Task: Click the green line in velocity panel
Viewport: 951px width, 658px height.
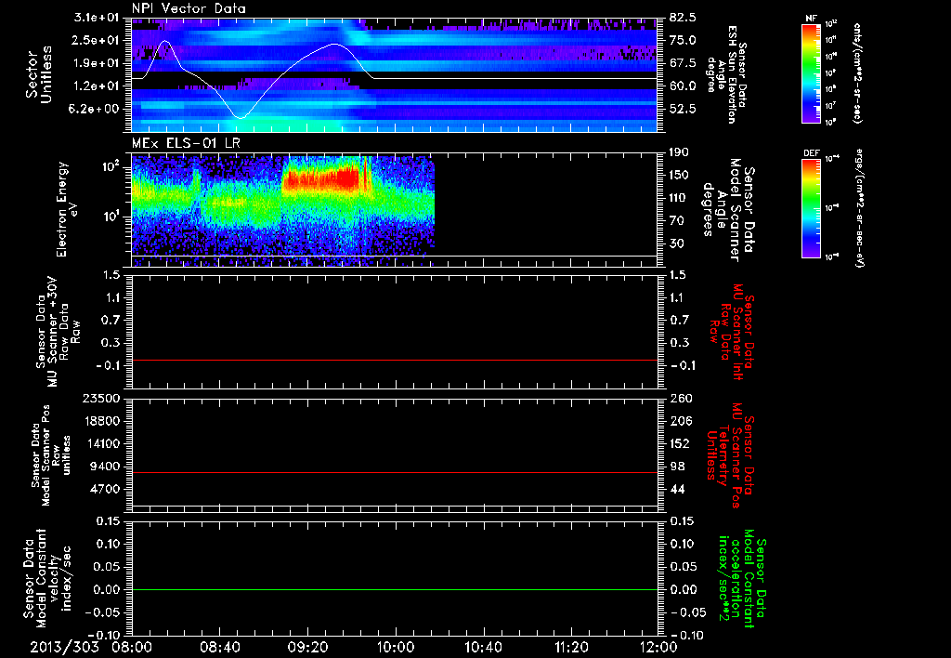Action: pyautogui.click(x=395, y=589)
